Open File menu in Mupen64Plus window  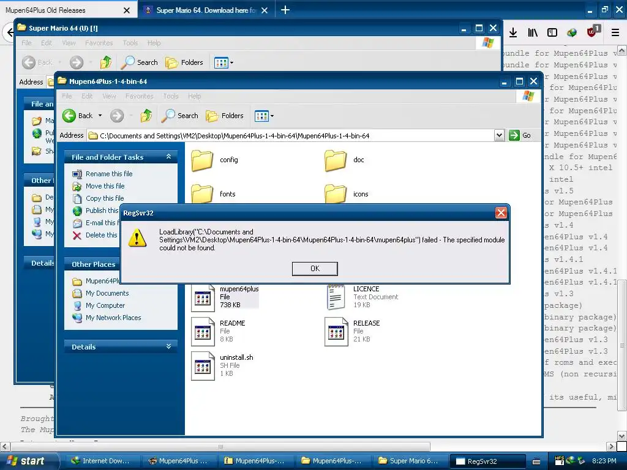pyautogui.click(x=67, y=96)
